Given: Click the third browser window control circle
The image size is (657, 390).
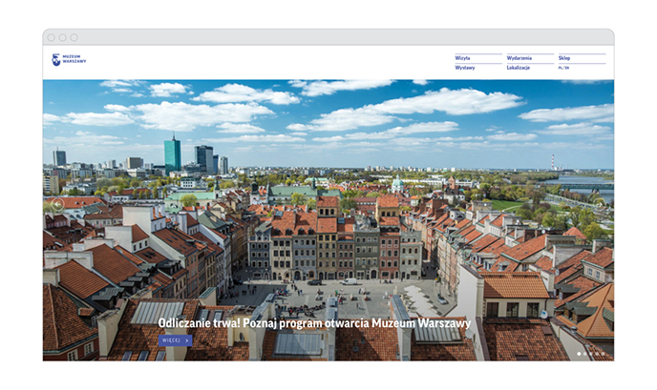Looking at the screenshot, I should [x=73, y=37].
